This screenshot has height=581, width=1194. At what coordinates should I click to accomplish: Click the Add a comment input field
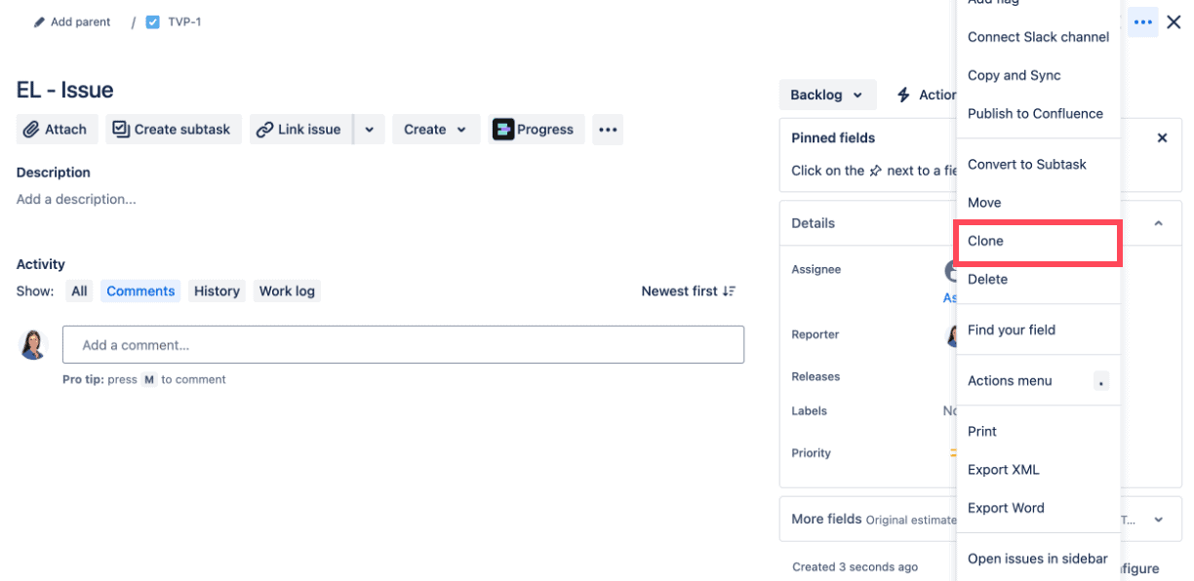pyautogui.click(x=403, y=344)
